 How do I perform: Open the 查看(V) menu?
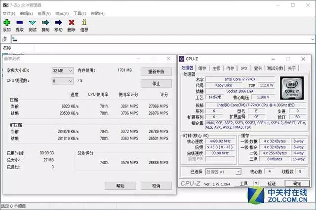[x=44, y=13]
